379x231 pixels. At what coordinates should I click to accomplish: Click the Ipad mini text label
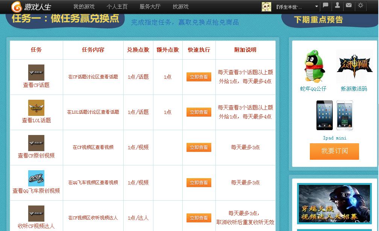[335, 138]
